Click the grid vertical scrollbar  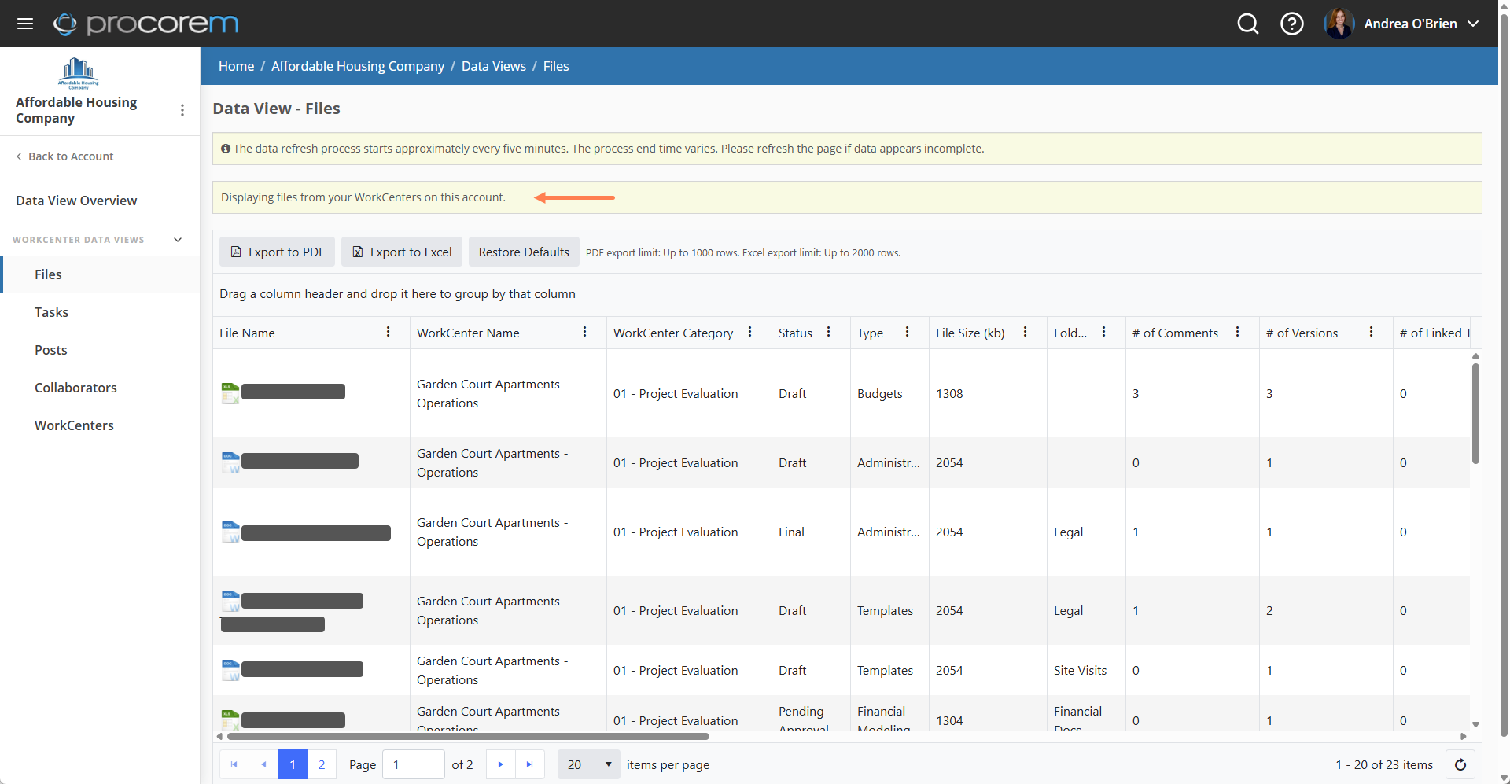1475,414
